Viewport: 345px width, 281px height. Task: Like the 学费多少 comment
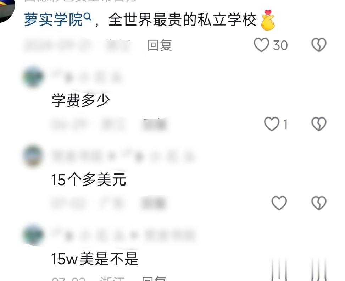(272, 124)
